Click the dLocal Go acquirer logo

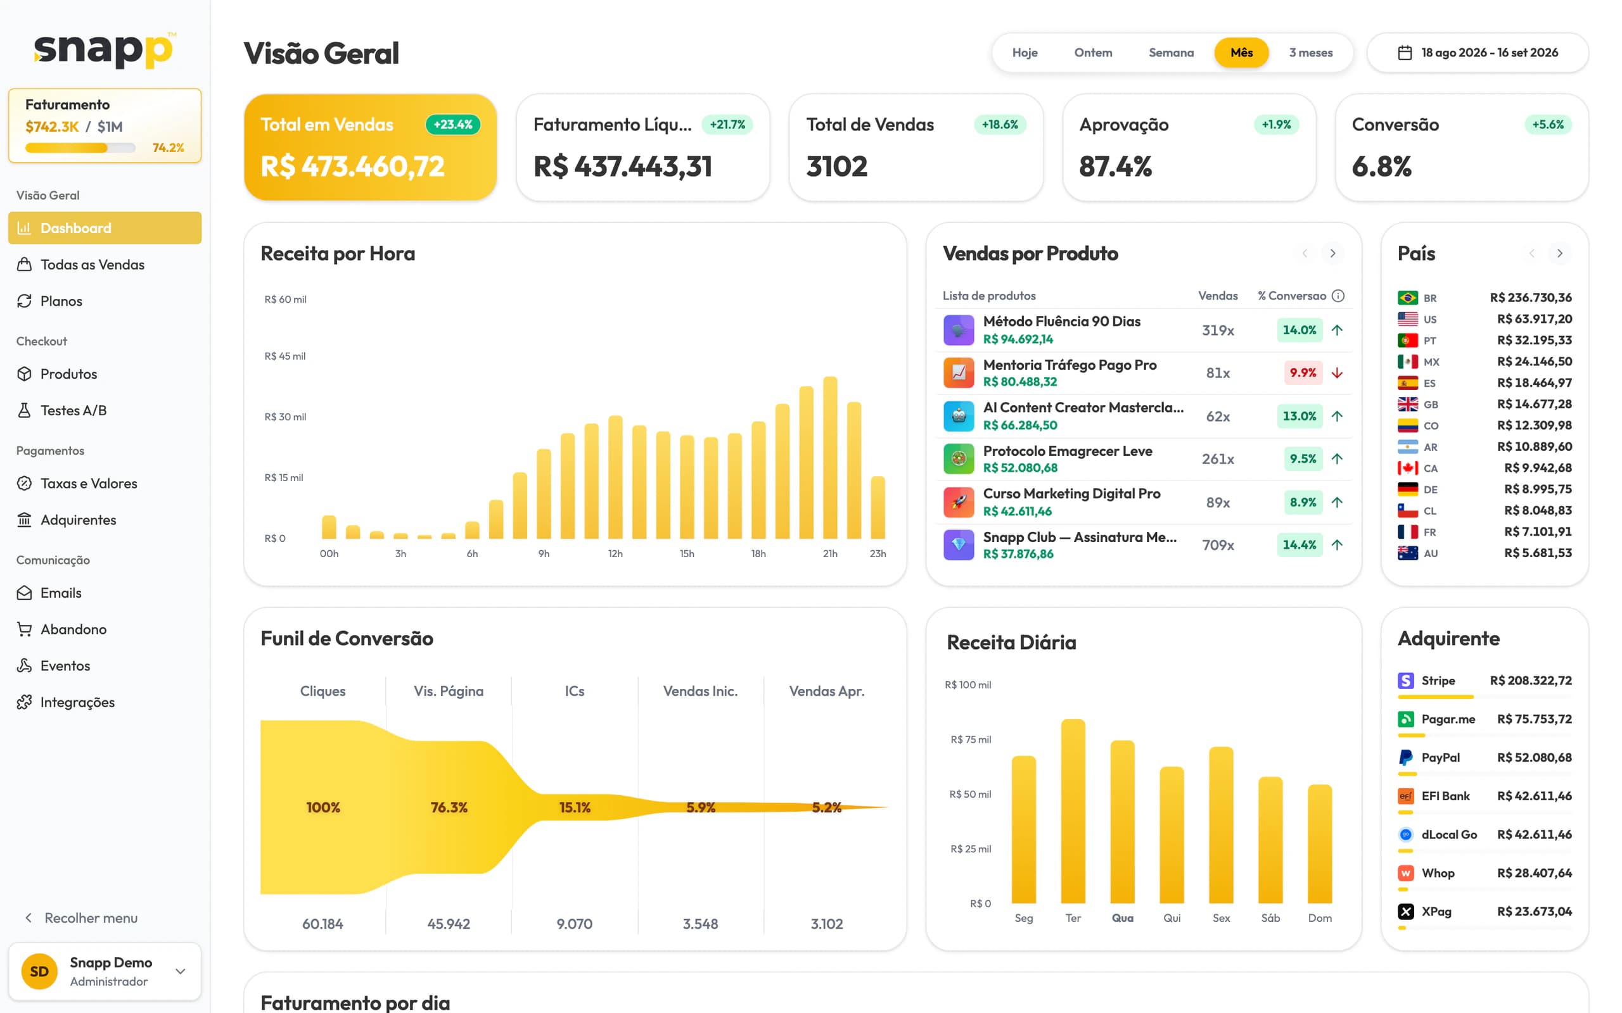(x=1405, y=834)
